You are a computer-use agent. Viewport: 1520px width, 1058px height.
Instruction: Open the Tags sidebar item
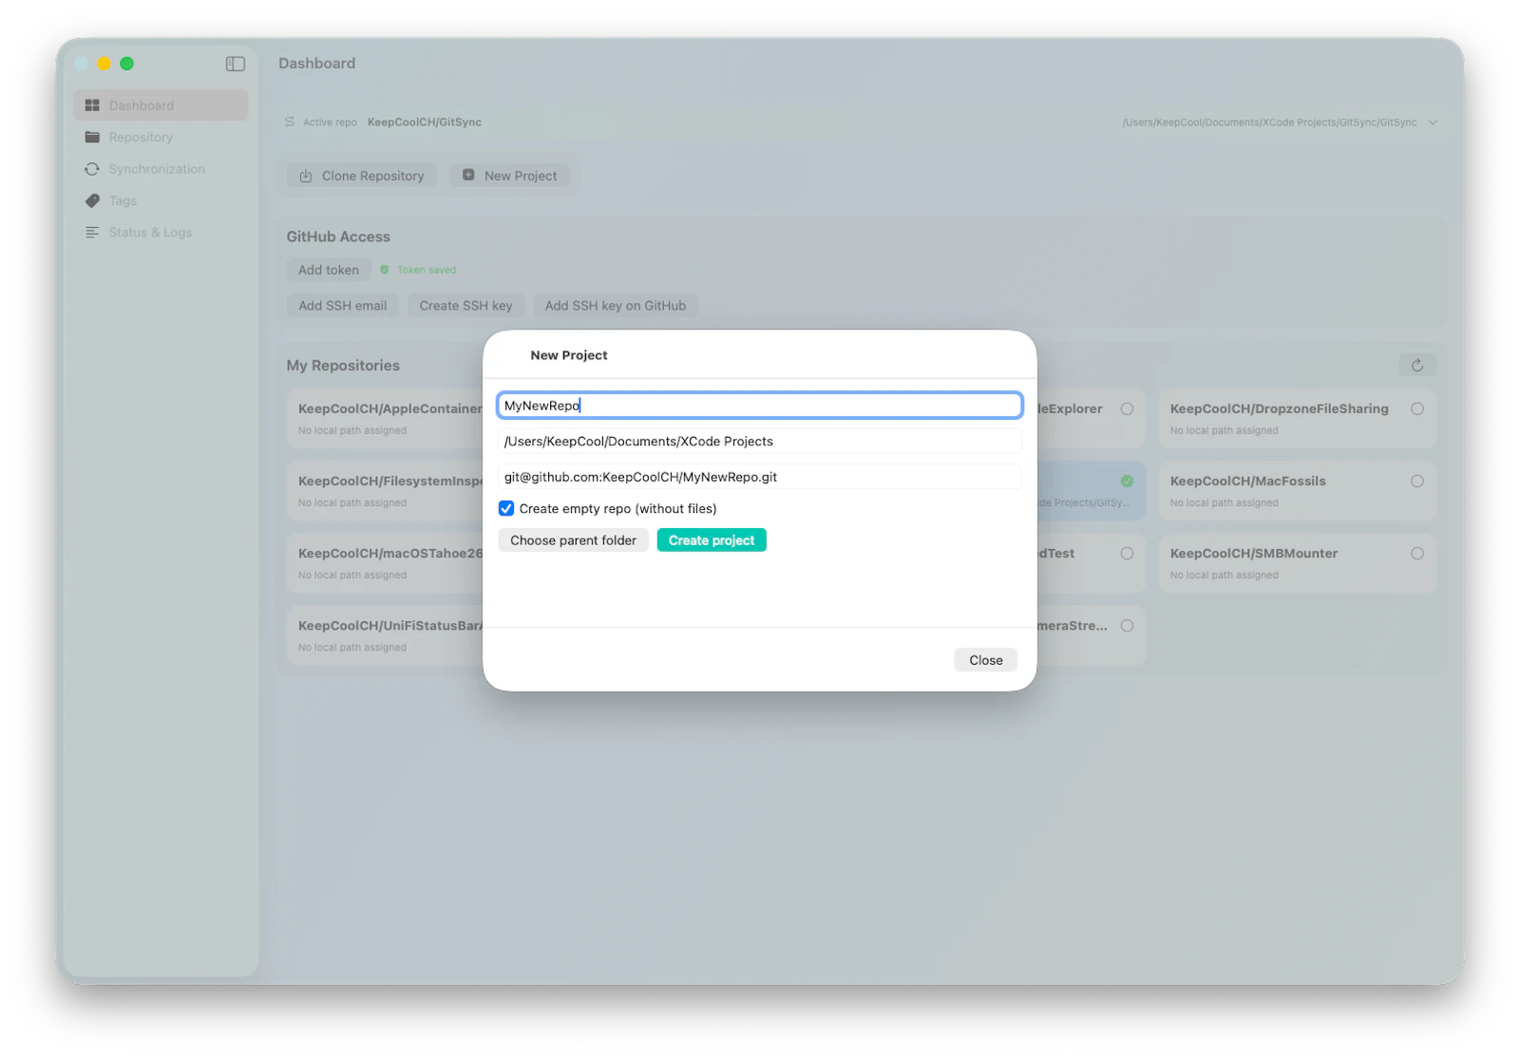click(x=161, y=200)
